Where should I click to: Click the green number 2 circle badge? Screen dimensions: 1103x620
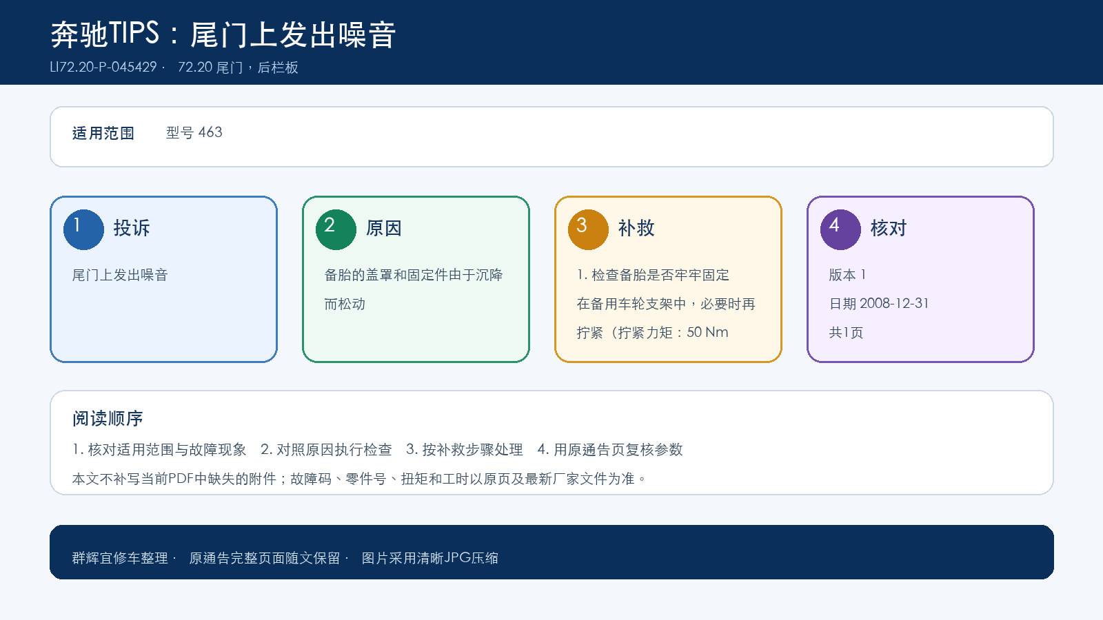pyautogui.click(x=336, y=229)
